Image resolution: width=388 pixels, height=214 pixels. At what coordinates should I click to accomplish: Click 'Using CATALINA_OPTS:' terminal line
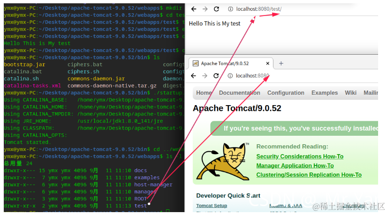tap(35, 135)
